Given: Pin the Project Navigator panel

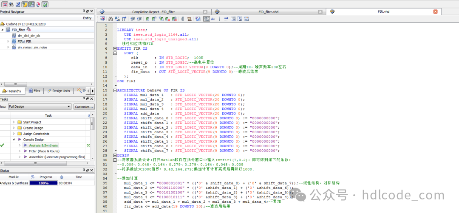Looking at the screenshot, I should tap(84, 11).
